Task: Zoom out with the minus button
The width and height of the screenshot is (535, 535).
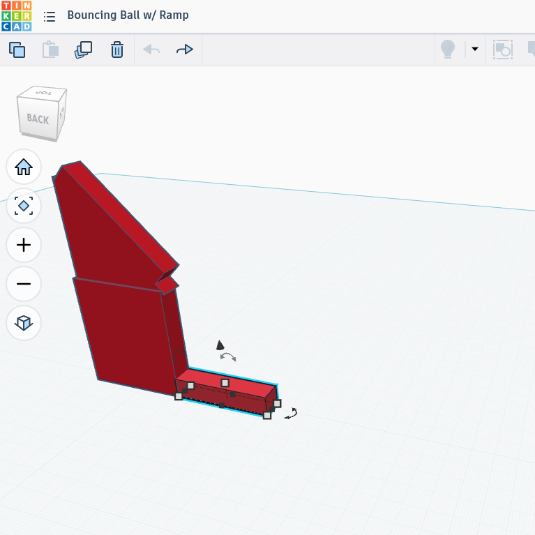Action: pos(24,284)
